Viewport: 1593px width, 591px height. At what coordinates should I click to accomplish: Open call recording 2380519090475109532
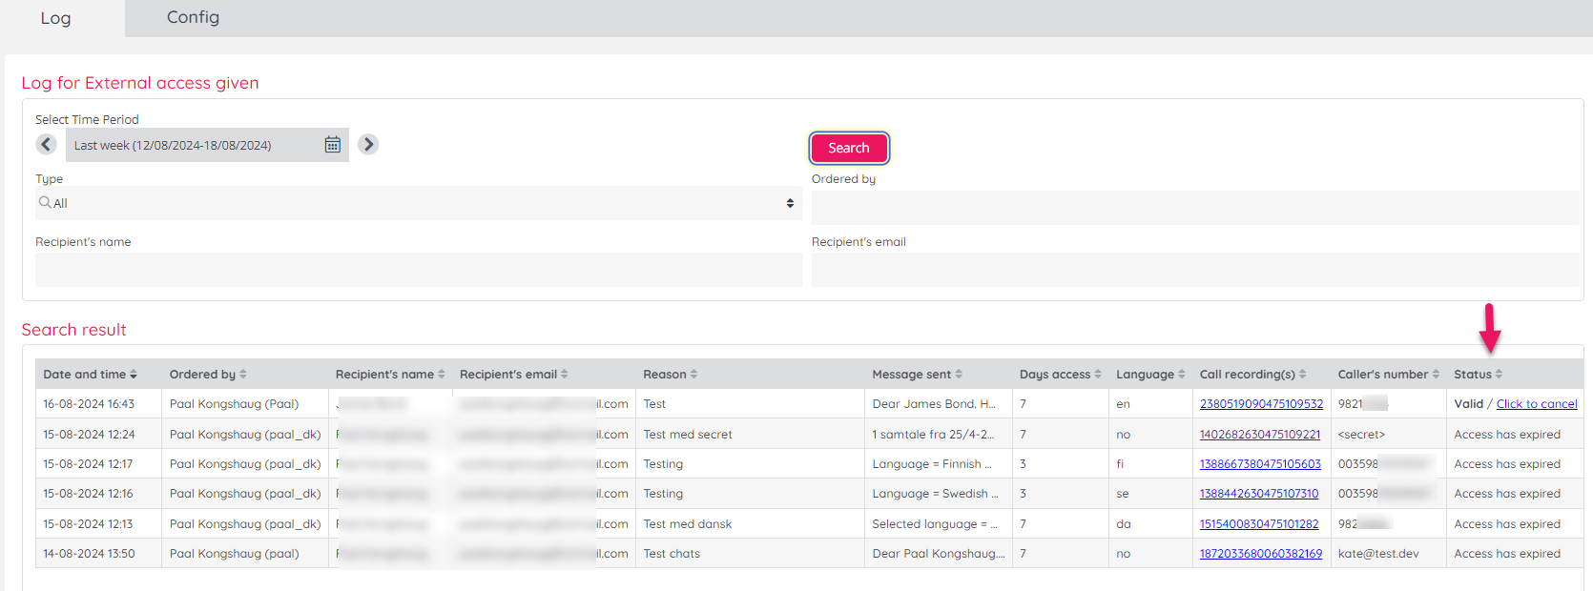[1261, 404]
